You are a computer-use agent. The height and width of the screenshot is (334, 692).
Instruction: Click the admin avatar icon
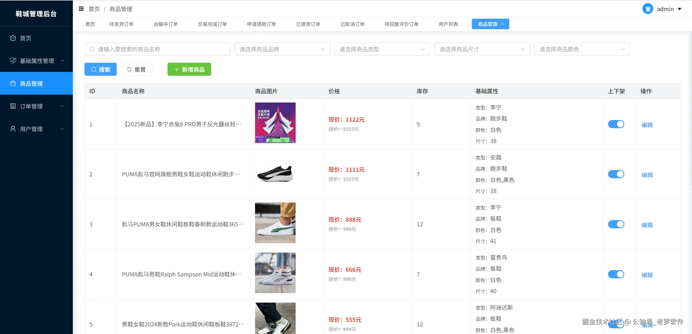coord(648,9)
